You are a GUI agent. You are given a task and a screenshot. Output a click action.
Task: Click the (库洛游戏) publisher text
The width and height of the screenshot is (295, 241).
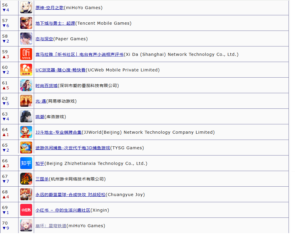coord(55,117)
